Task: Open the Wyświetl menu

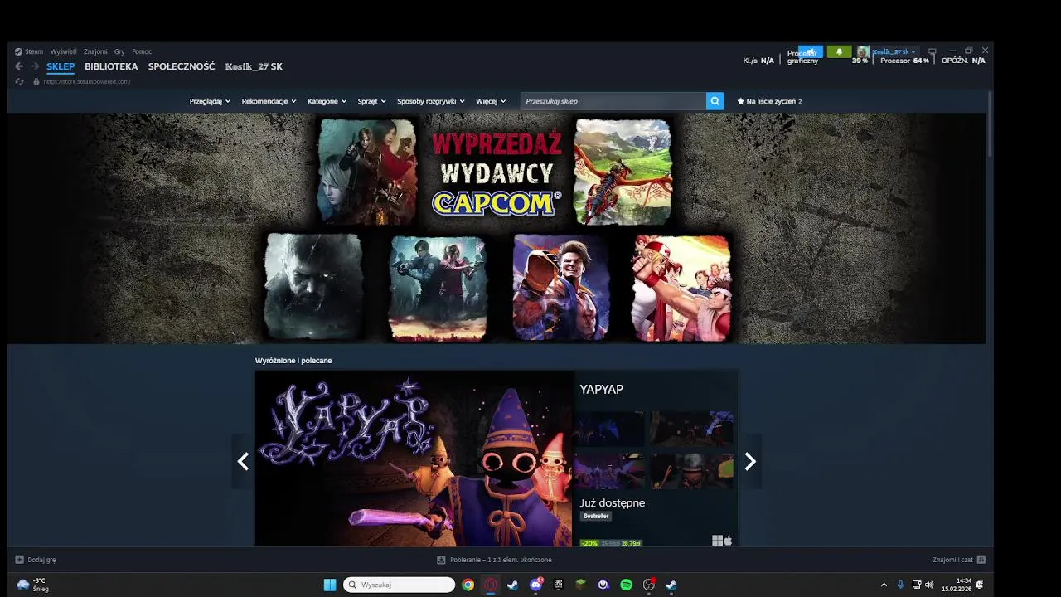Action: click(63, 51)
